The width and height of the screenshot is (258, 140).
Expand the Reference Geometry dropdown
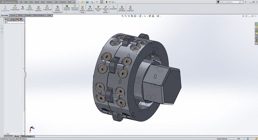(75, 12)
